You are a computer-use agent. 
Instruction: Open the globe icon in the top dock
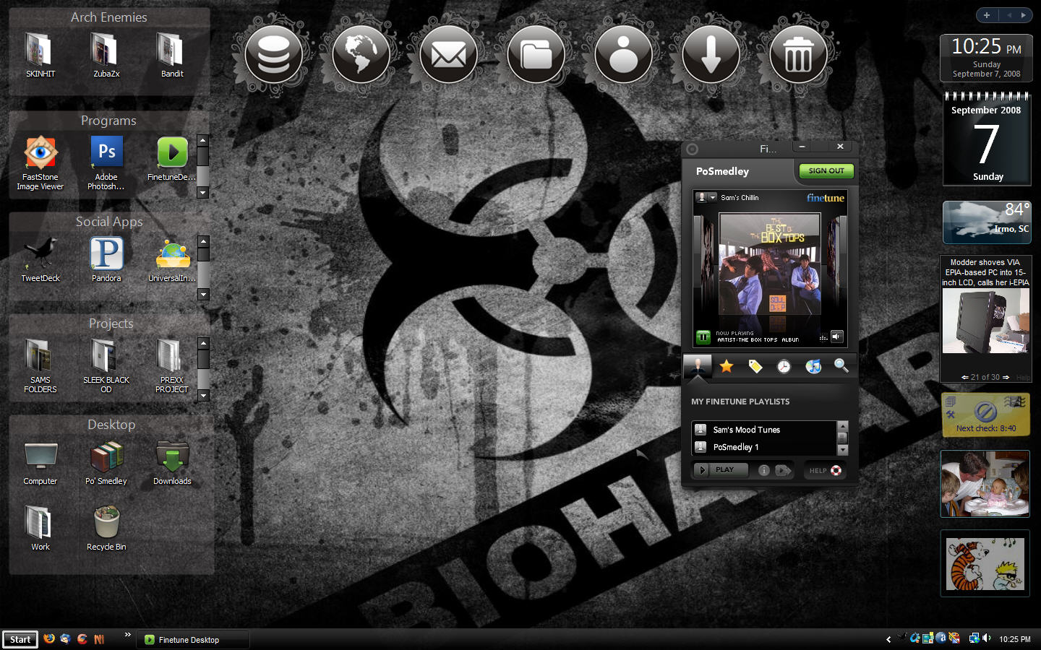(x=361, y=55)
